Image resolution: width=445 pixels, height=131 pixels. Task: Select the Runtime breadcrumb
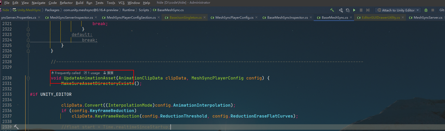128,10
